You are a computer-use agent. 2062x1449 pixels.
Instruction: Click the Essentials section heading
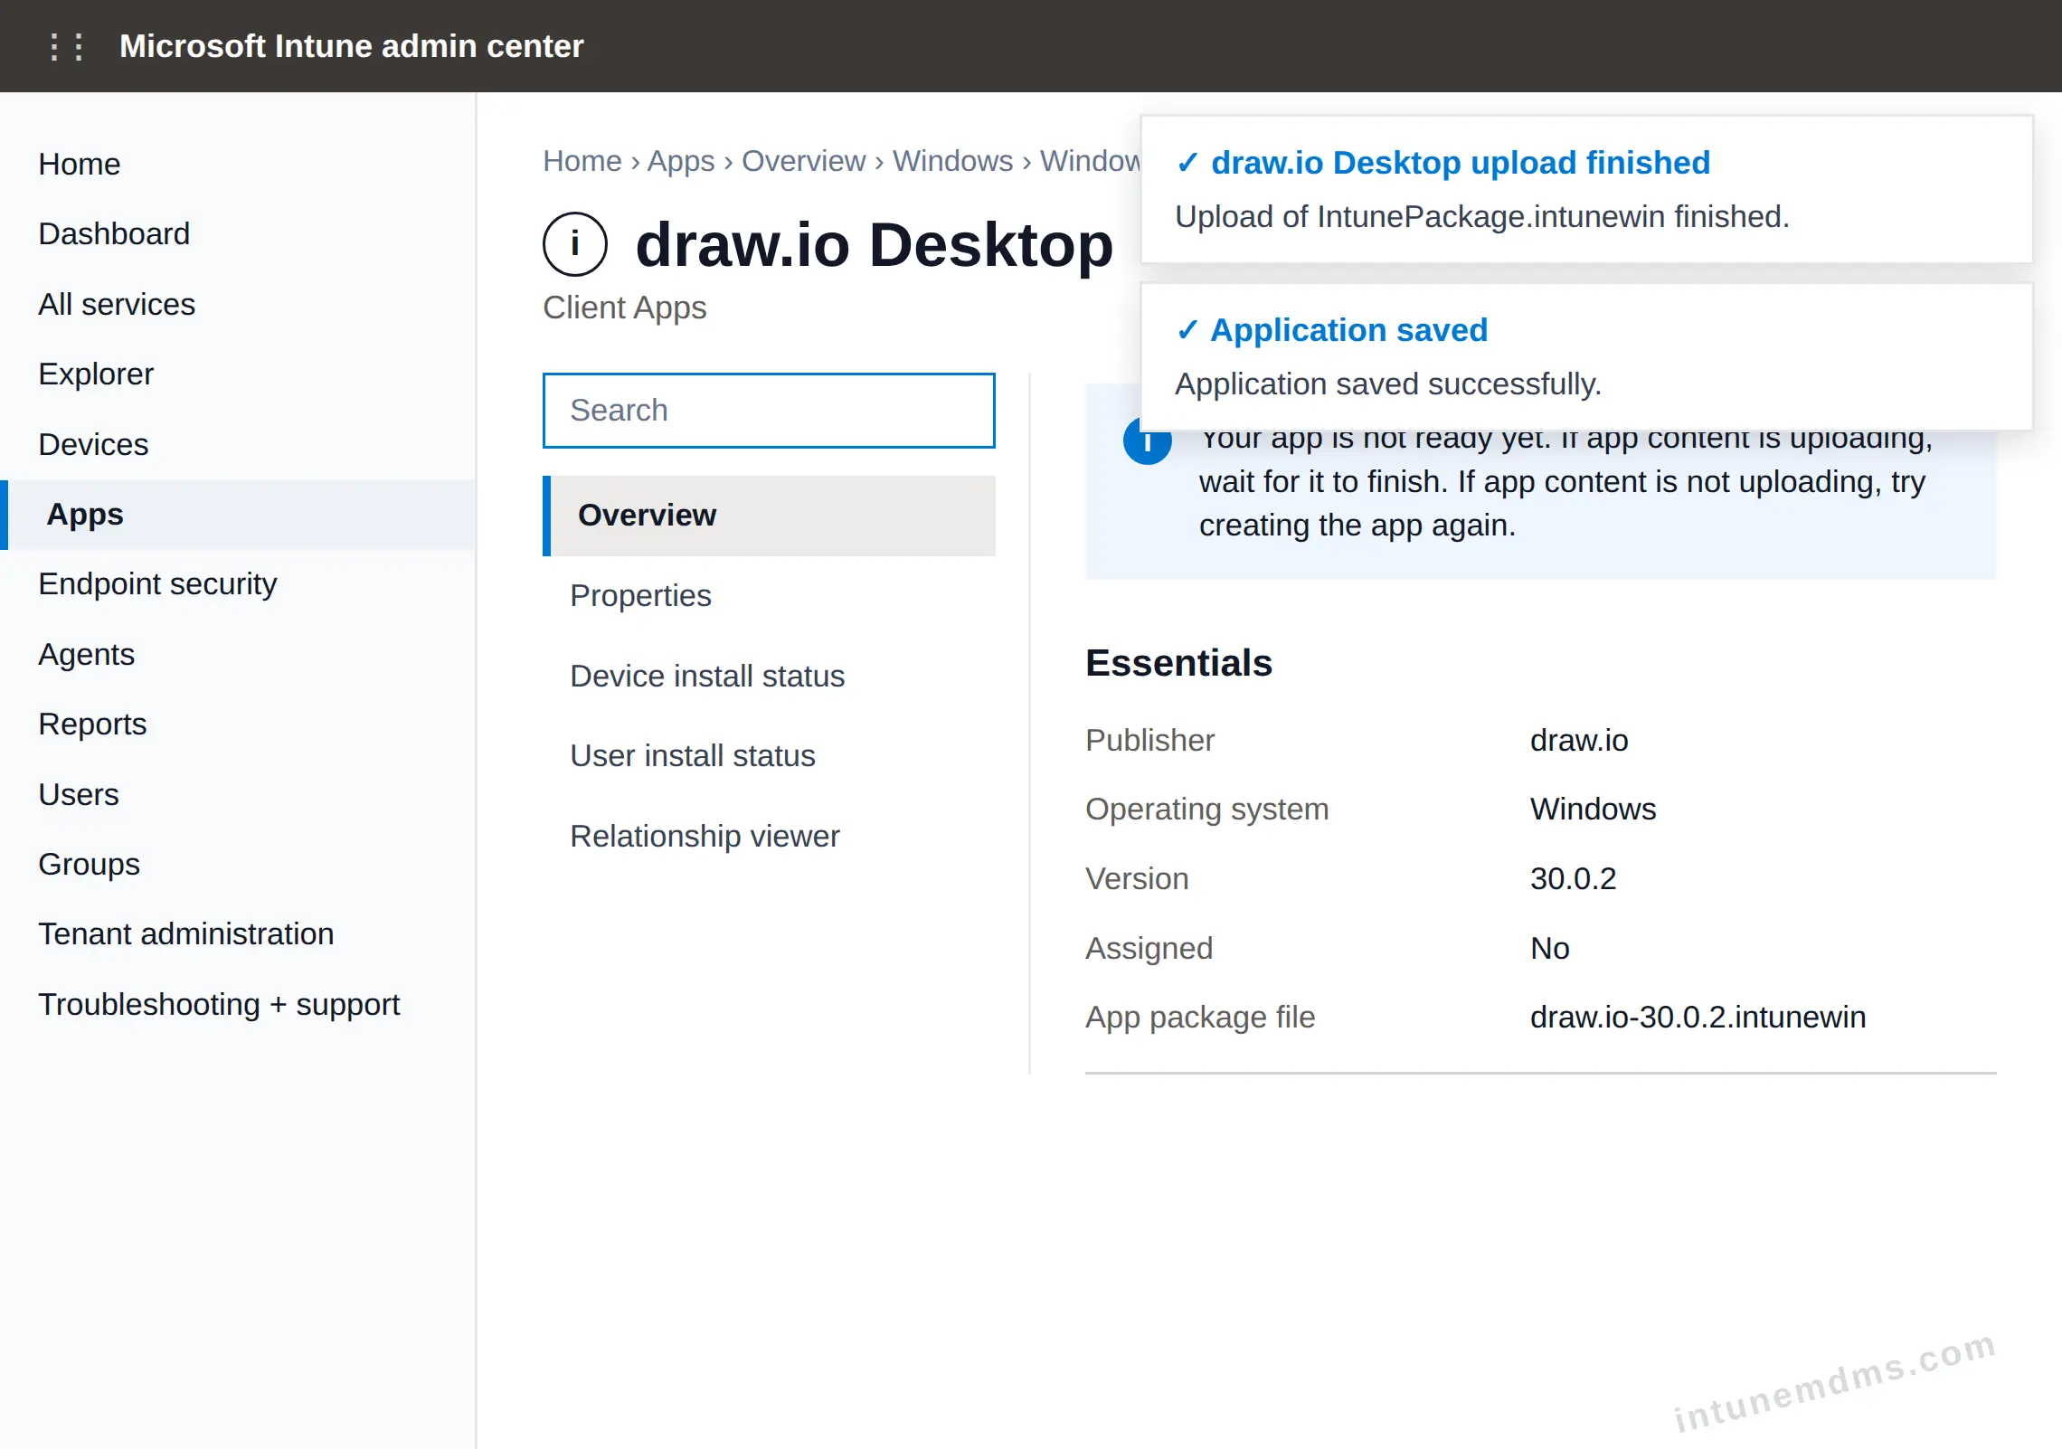[x=1178, y=663]
